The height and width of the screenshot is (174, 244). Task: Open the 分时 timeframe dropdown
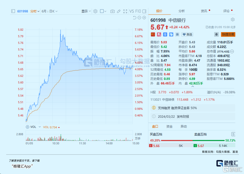tap(35, 11)
